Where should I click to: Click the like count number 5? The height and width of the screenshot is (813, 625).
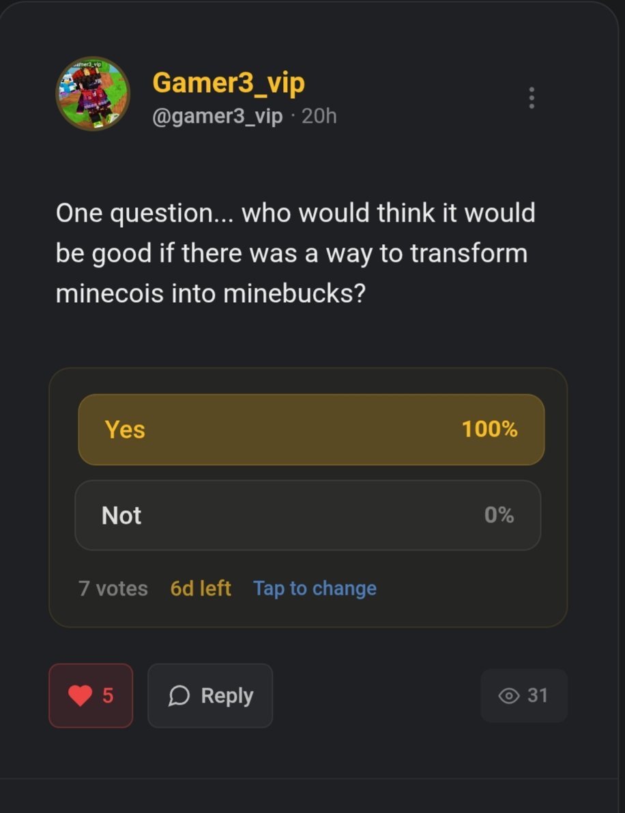pyautogui.click(x=108, y=696)
